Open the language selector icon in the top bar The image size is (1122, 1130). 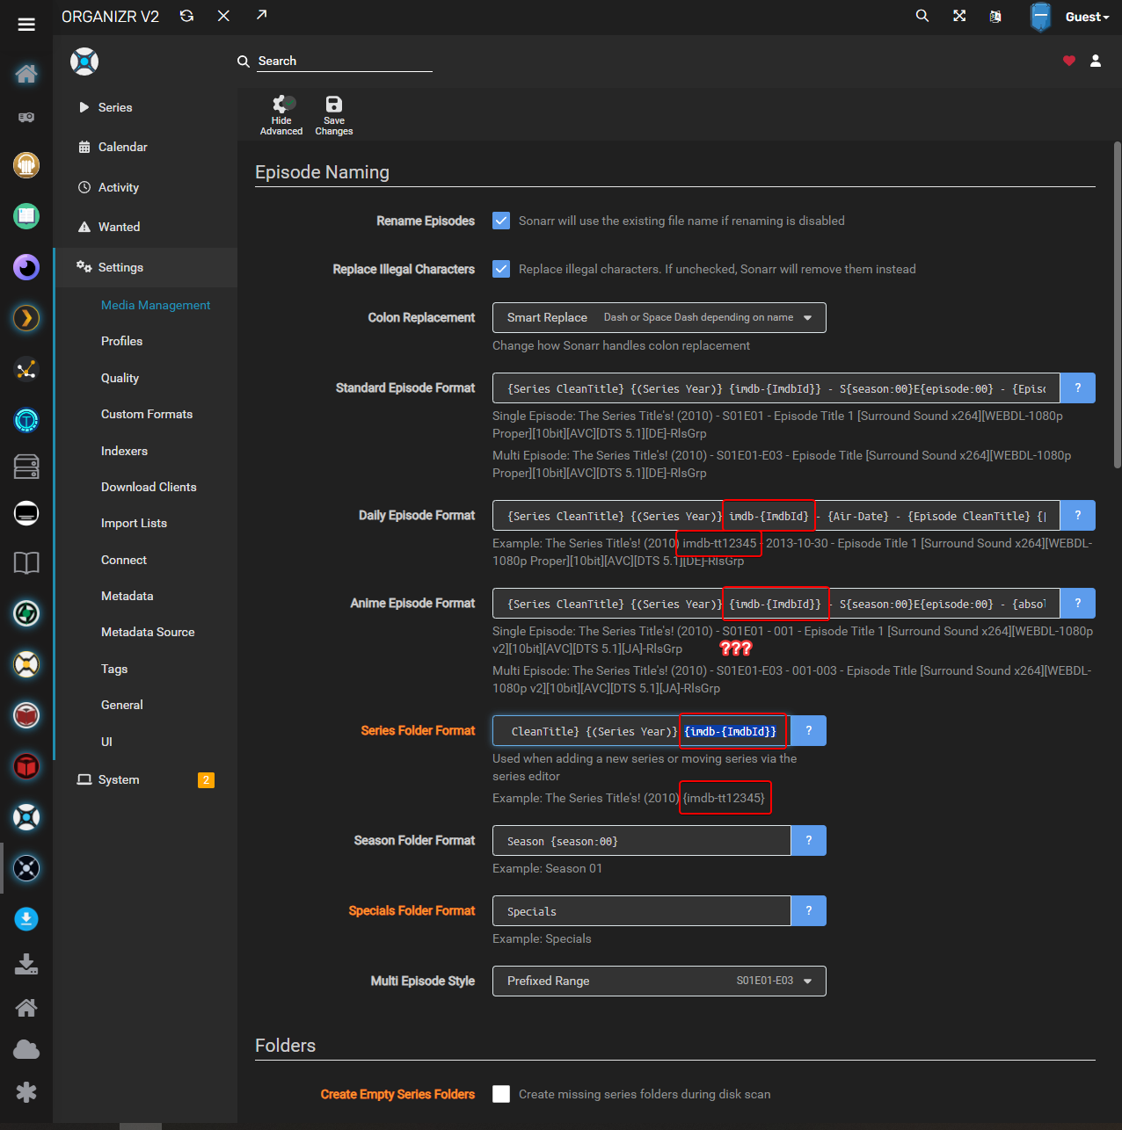pos(995,16)
